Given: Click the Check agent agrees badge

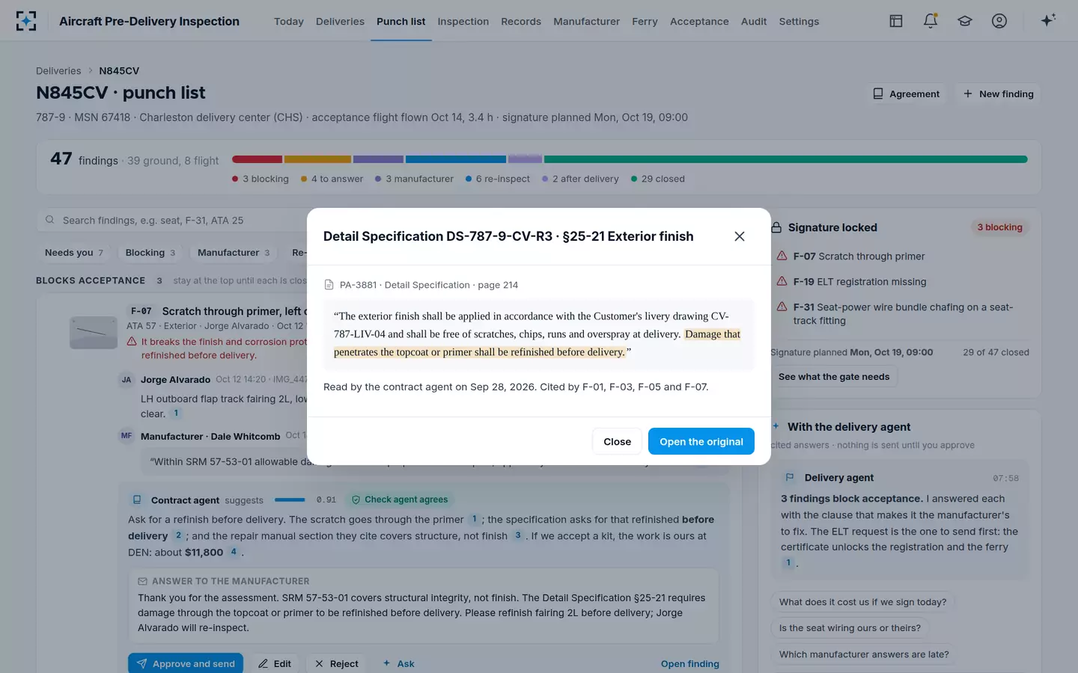Looking at the screenshot, I should 400,500.
